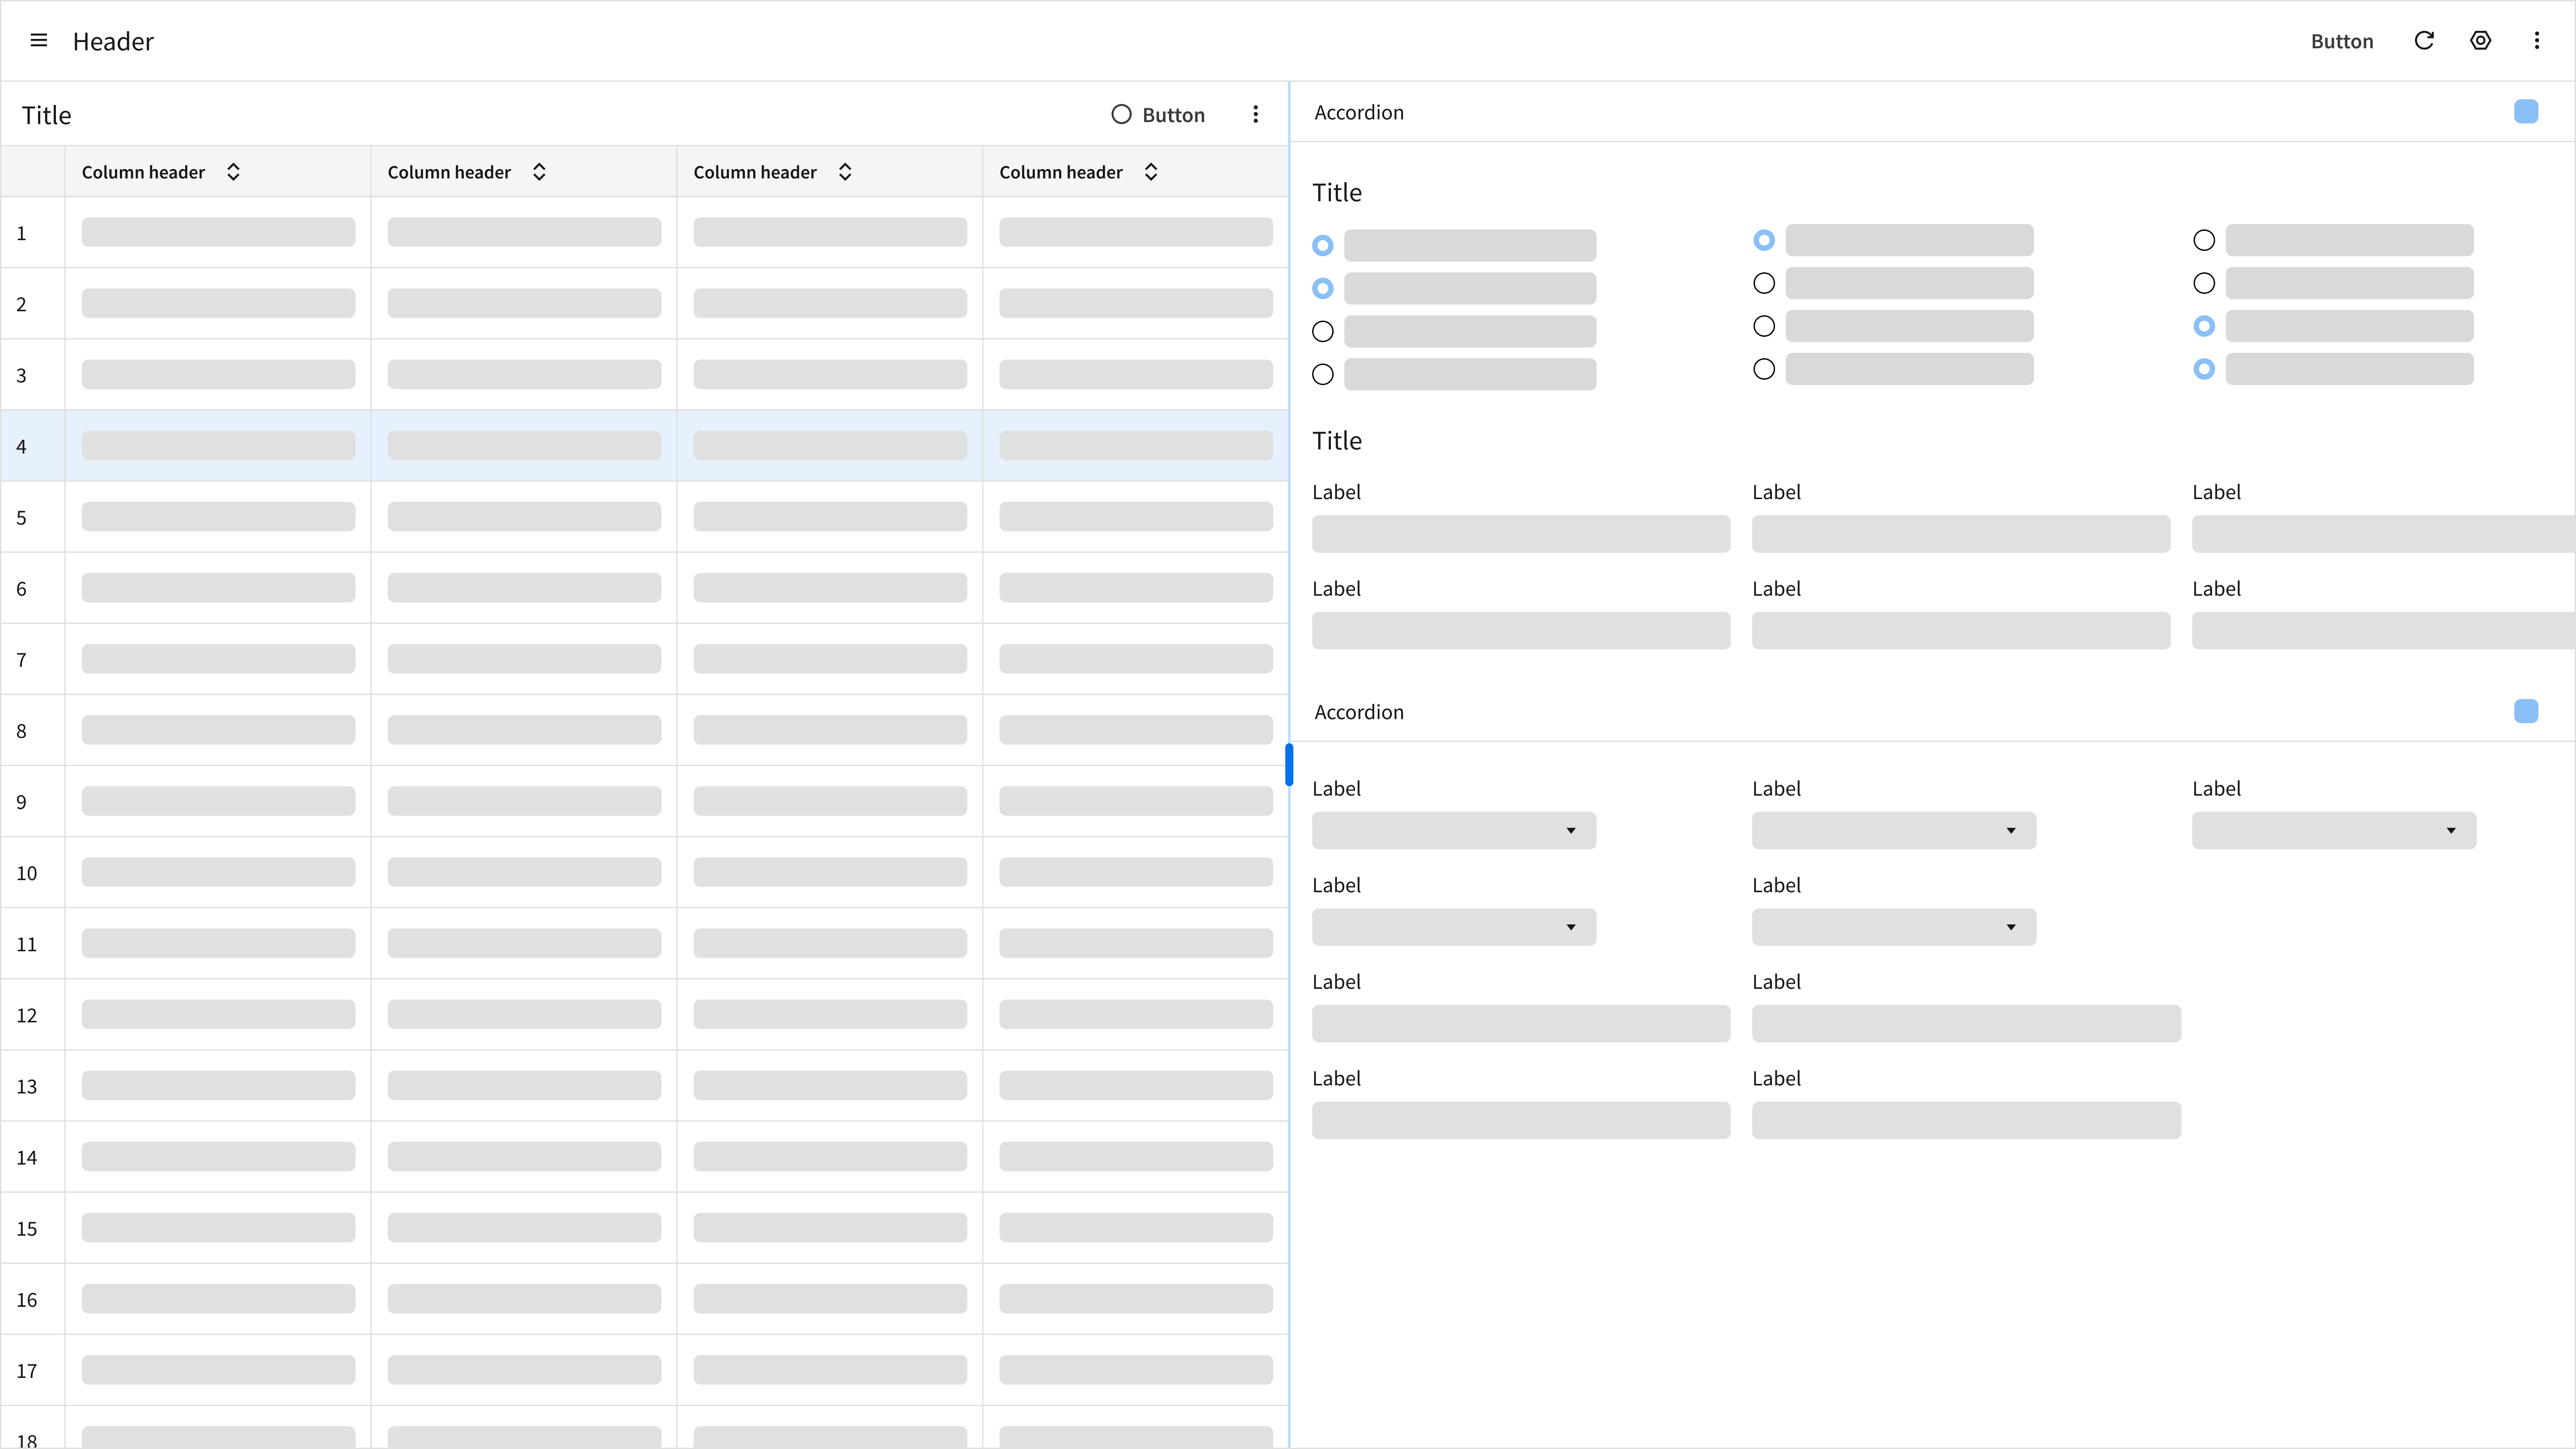Image resolution: width=2576 pixels, height=1449 pixels.
Task: Select top radio option in right column
Action: pyautogui.click(x=2204, y=241)
